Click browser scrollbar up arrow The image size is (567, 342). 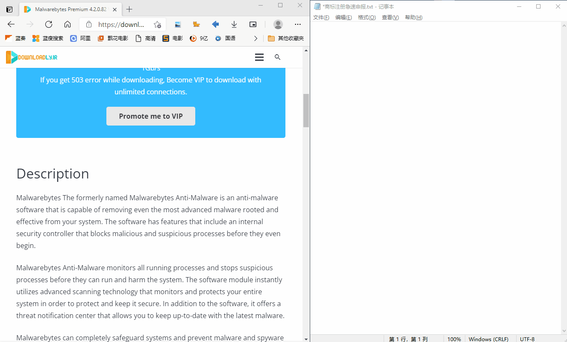[x=306, y=50]
